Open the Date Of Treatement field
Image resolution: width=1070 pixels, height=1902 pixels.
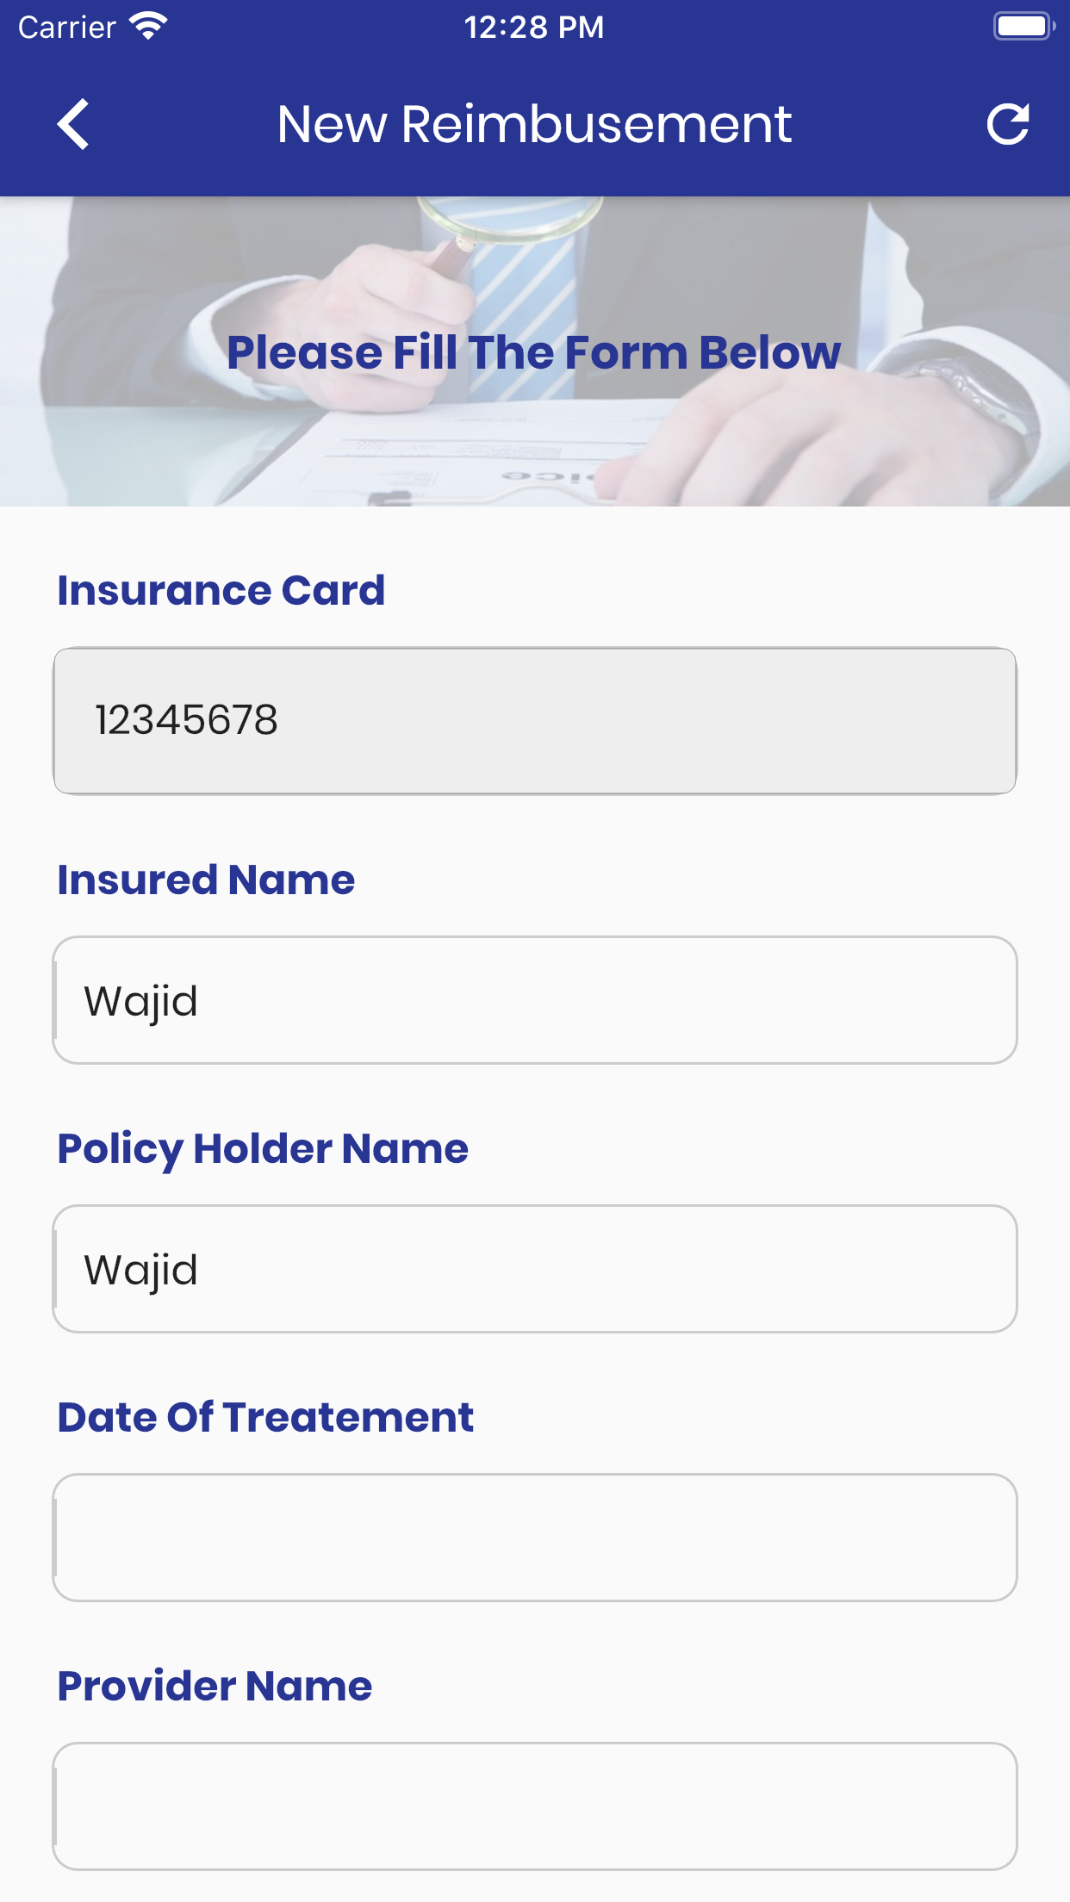click(534, 1538)
